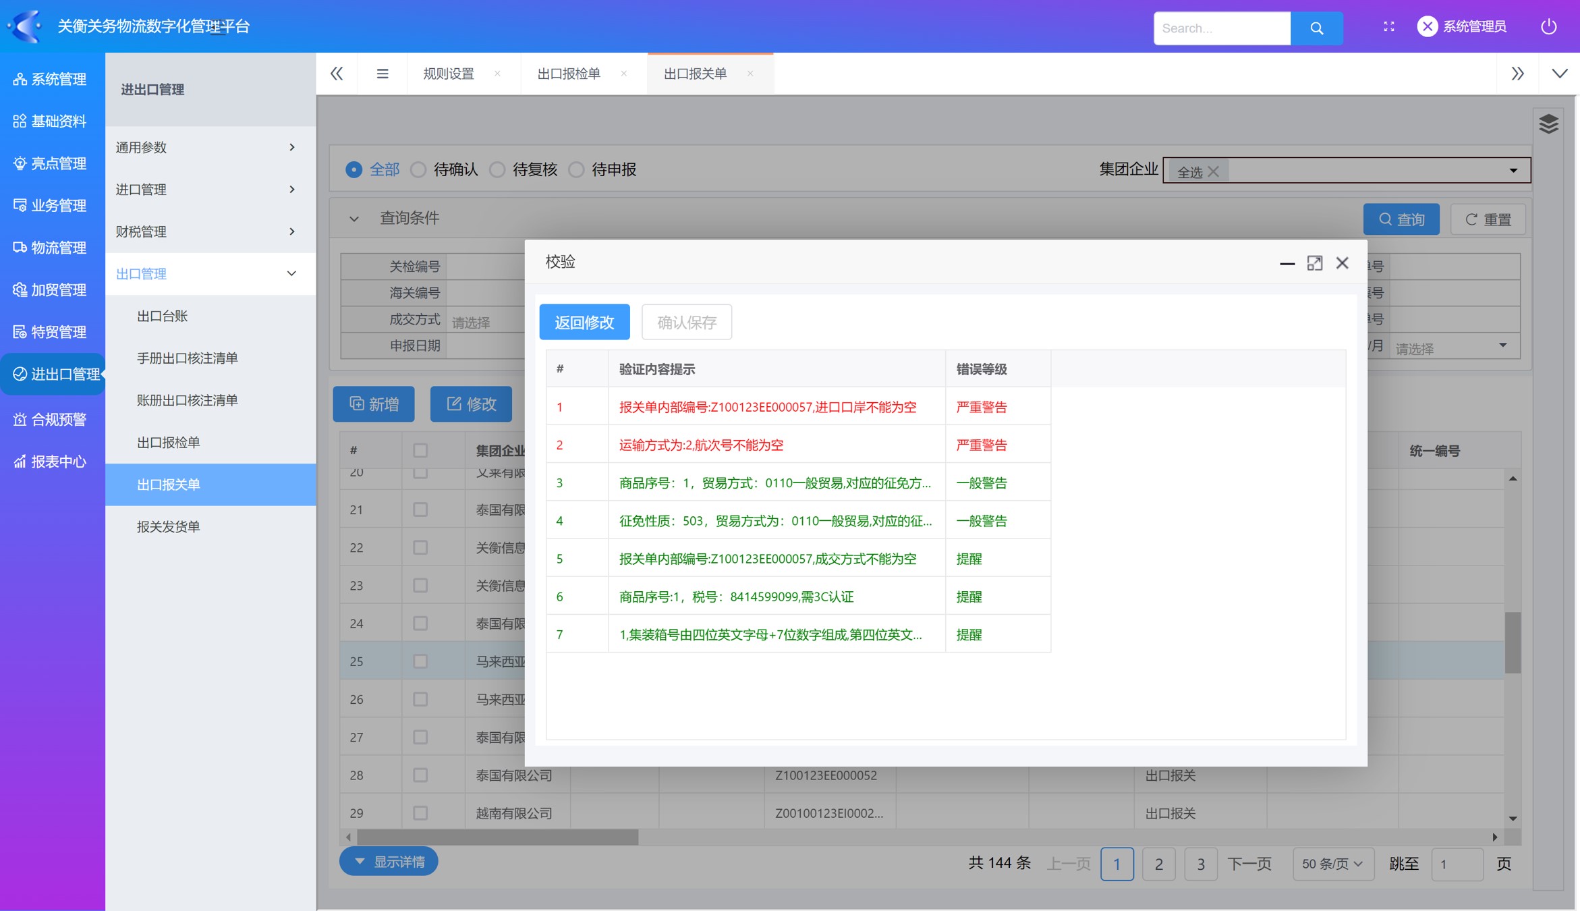
Task: Open 账册出口核注清单 menu item
Action: click(x=210, y=400)
